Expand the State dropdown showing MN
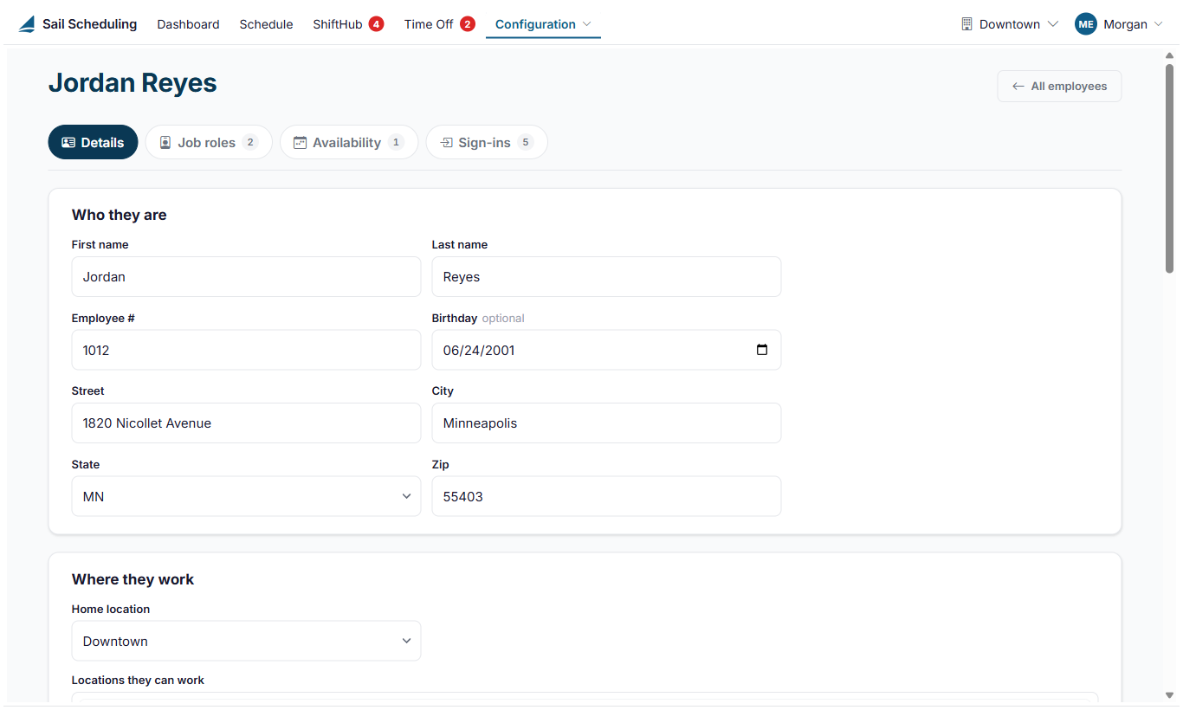 pyautogui.click(x=246, y=496)
